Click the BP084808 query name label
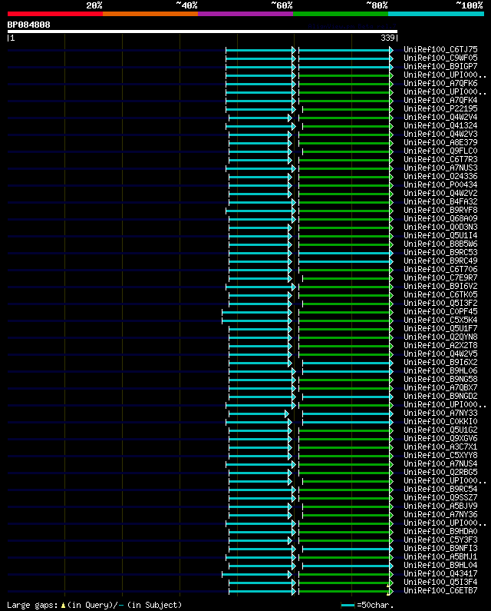 coord(29,25)
